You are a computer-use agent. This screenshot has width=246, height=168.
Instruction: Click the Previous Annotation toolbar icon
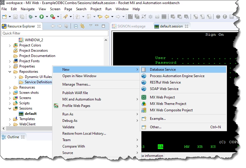click(89, 17)
